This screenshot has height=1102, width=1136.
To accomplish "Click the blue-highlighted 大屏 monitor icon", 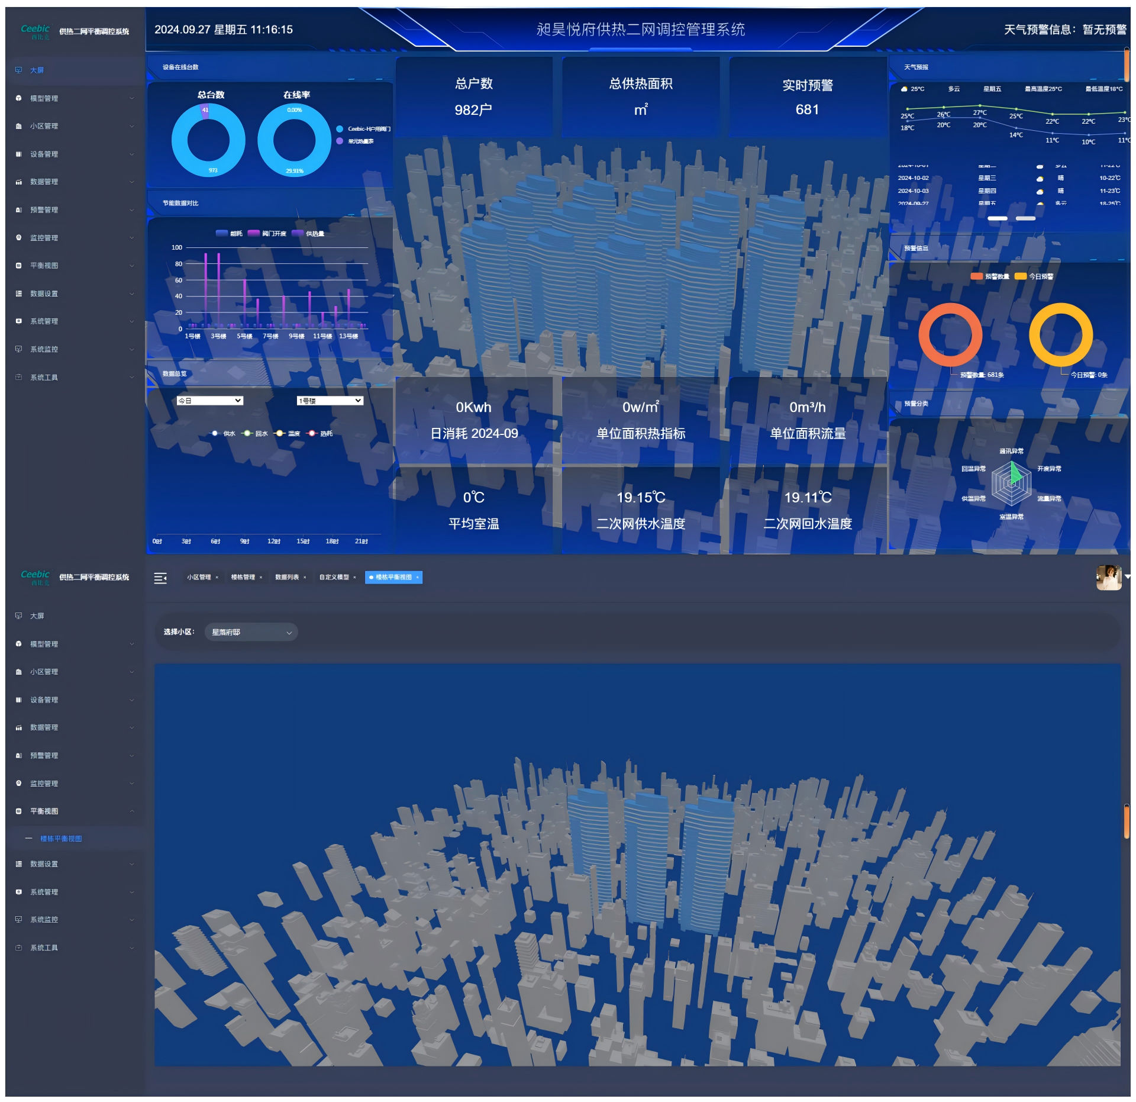I will click(x=18, y=70).
